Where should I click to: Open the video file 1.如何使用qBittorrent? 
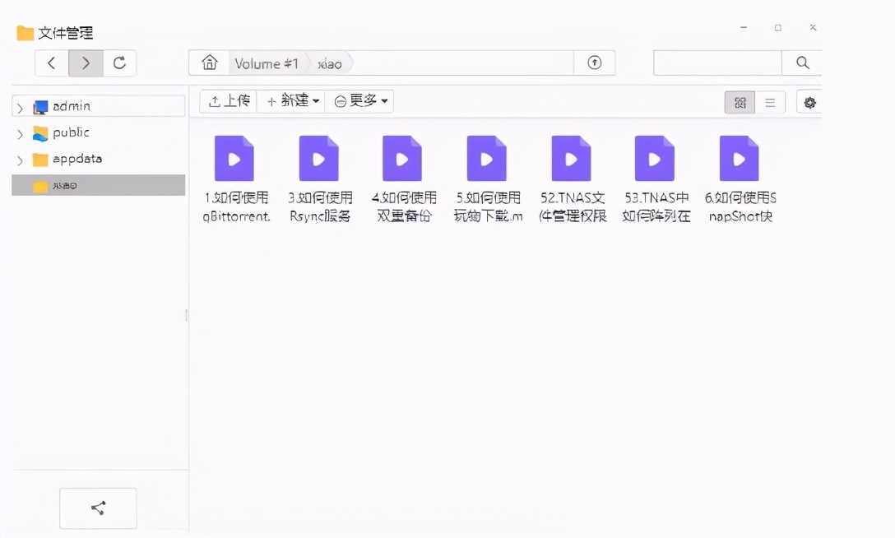tap(234, 157)
